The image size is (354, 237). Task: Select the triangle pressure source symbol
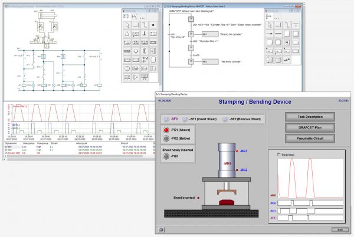click(127, 34)
